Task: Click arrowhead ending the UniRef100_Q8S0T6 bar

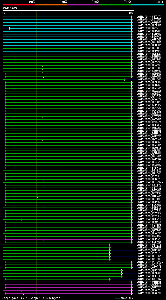Action: pyautogui.click(x=110, y=245)
